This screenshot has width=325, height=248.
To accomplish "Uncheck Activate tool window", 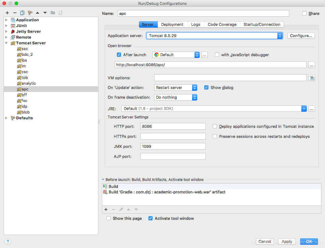I will [x=151, y=218].
